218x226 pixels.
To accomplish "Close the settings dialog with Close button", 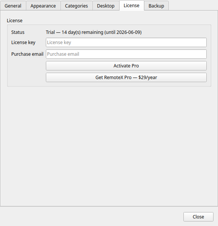I will (198, 217).
